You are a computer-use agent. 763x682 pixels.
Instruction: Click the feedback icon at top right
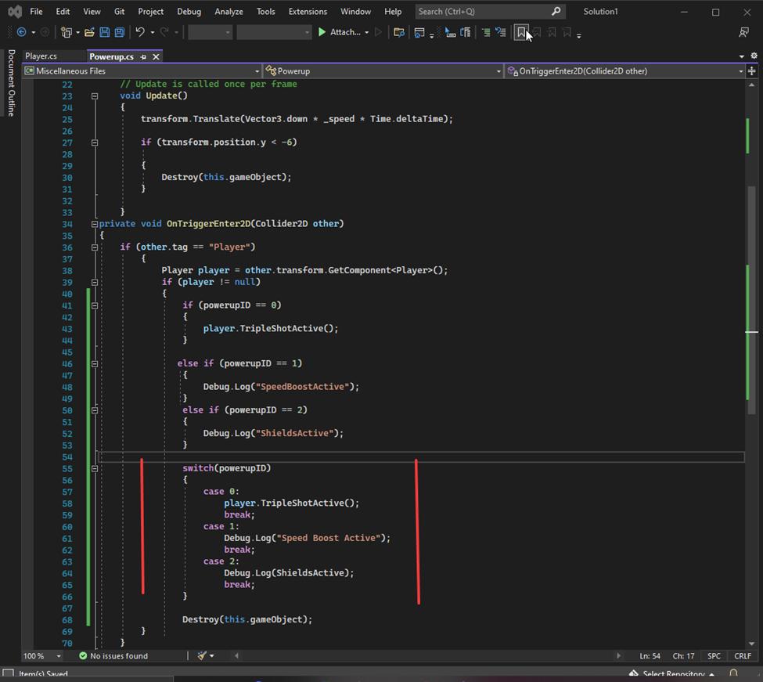(x=743, y=32)
